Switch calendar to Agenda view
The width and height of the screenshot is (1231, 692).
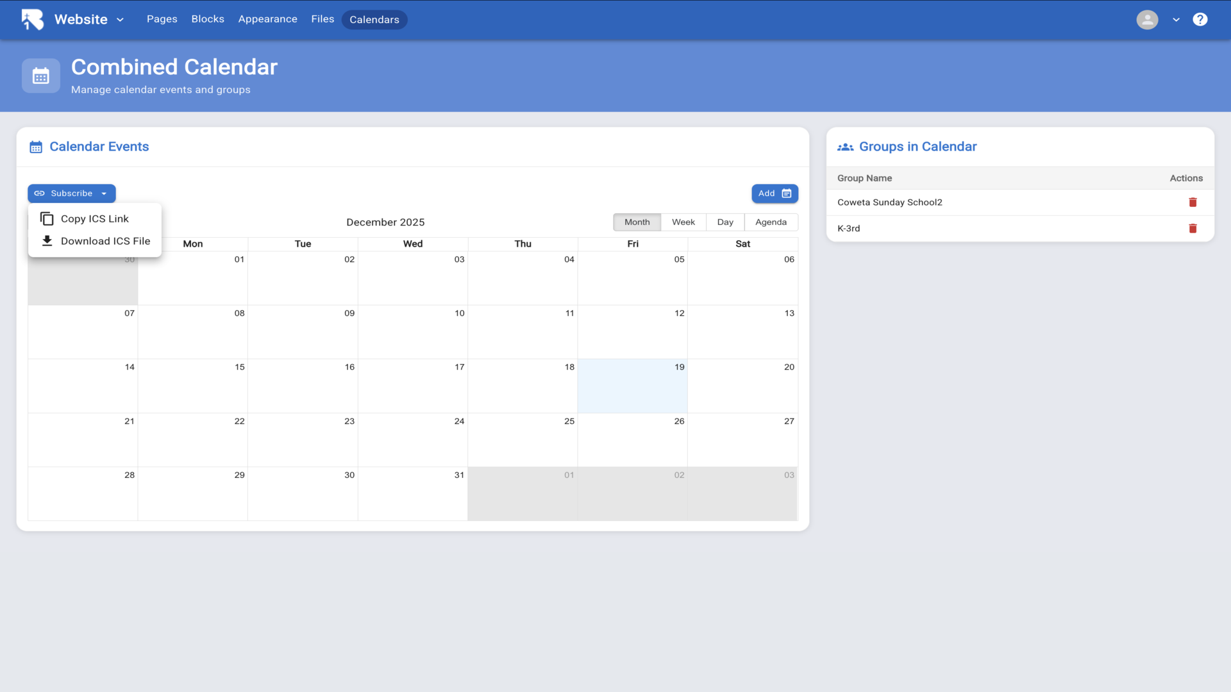point(771,222)
